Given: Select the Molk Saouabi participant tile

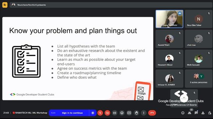Looking at the screenshot, I should tap(199, 59).
